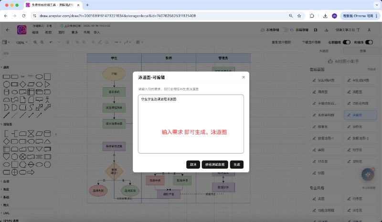Open the waypoint connector style dropdown
Image resolution: width=382 pixels, height=222 pixels.
click(x=127, y=42)
